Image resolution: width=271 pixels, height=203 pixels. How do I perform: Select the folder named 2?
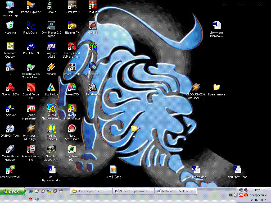click(x=134, y=129)
